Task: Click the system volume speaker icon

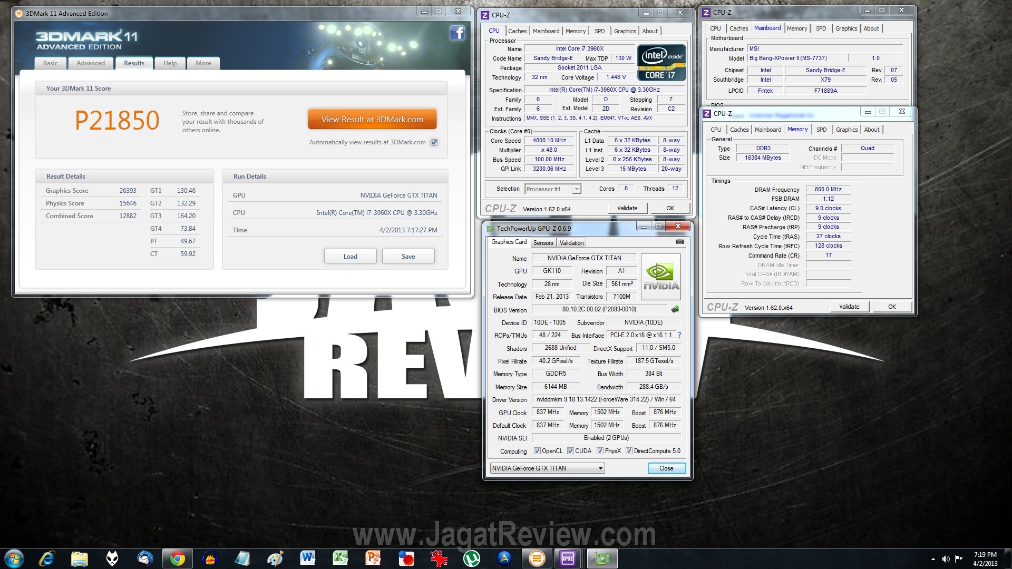Action: (x=946, y=559)
